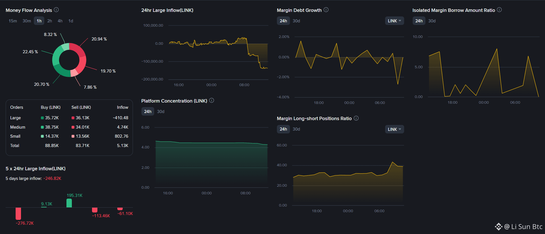Switch money flow interval to 30m

(x=27, y=21)
